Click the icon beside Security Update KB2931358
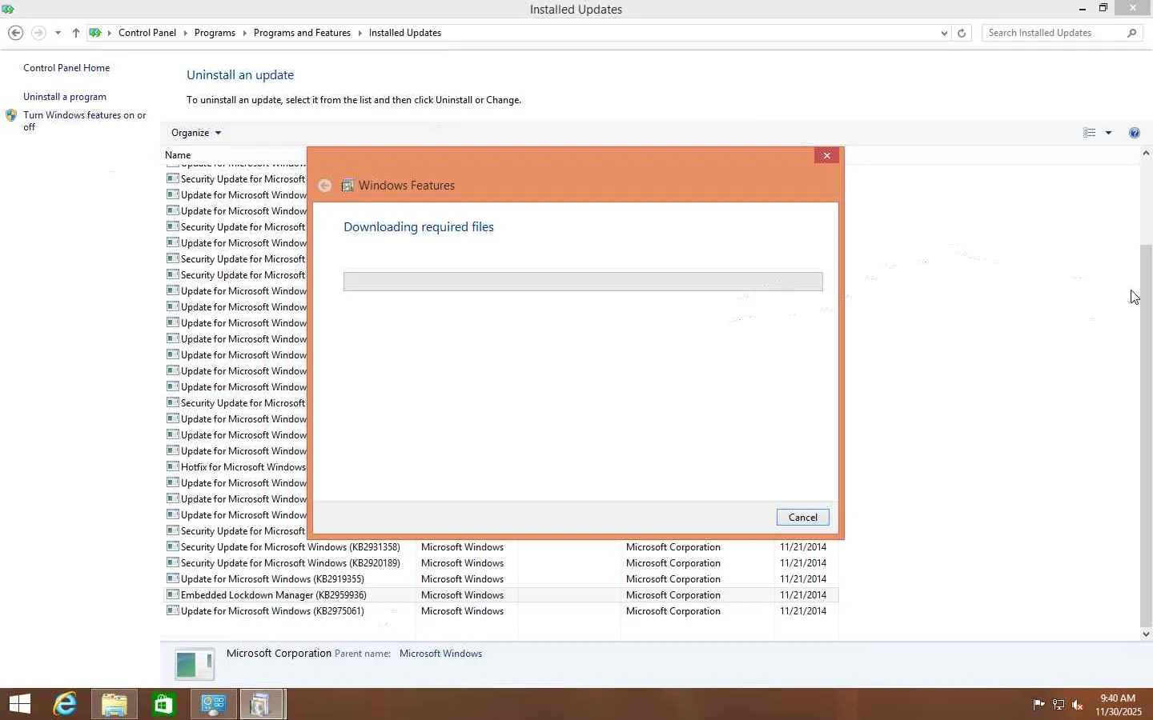Screen dimensions: 1153x720 point(172,546)
